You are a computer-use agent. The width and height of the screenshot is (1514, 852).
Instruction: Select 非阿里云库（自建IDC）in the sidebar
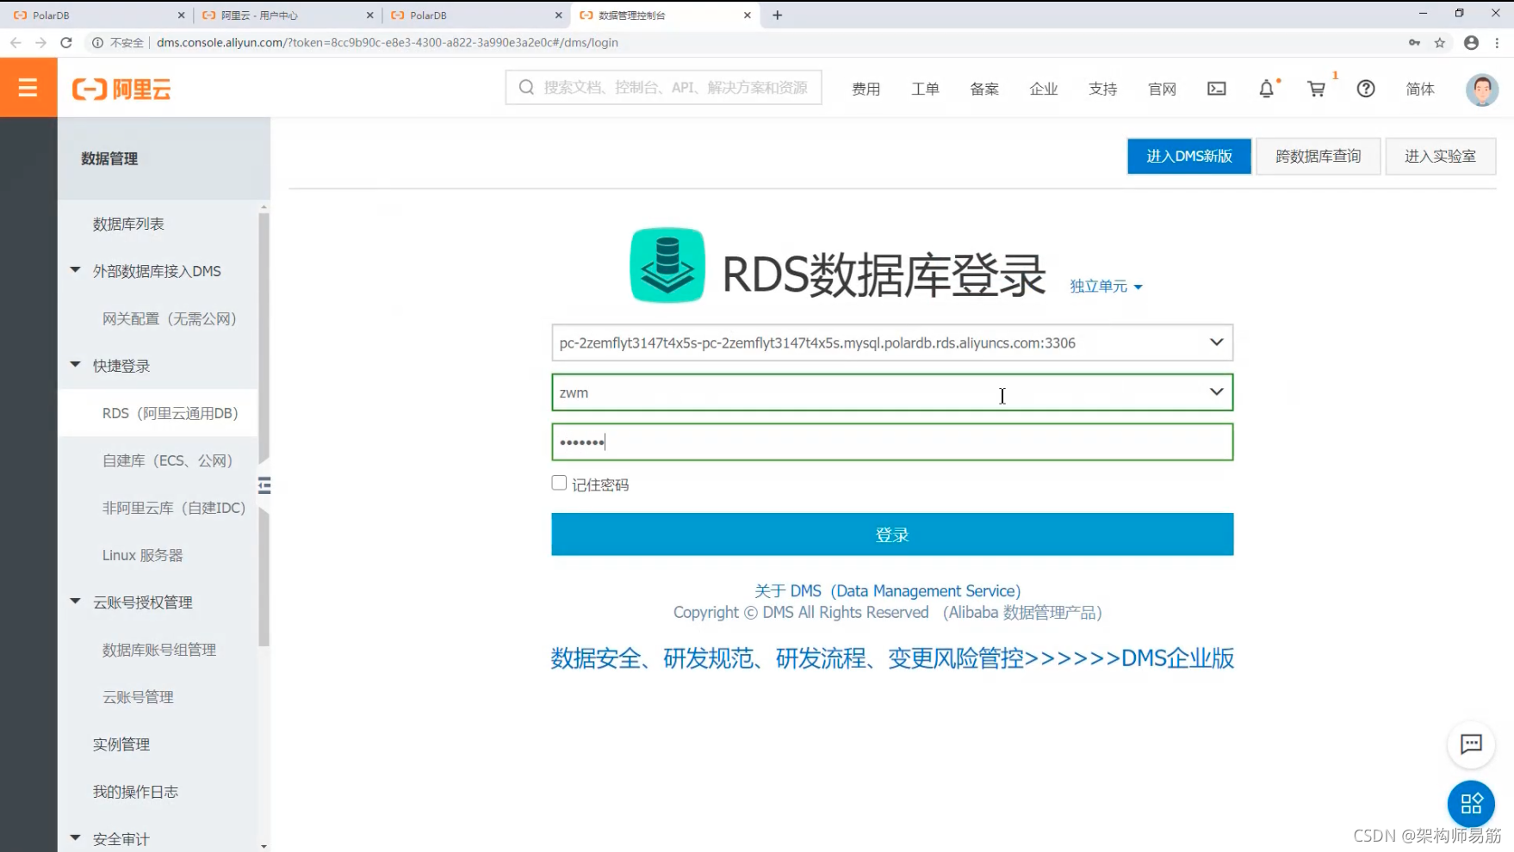point(174,508)
